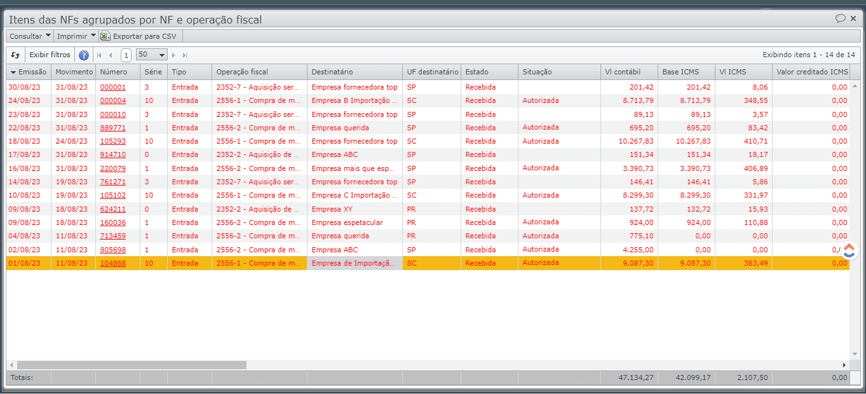
Task: Open invoice number 761271 link
Action: 112,182
